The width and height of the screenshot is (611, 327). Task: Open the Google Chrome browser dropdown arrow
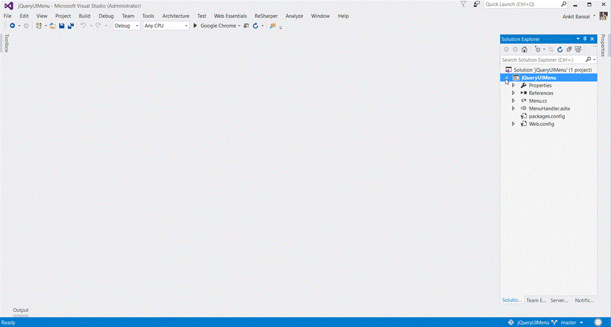click(239, 26)
